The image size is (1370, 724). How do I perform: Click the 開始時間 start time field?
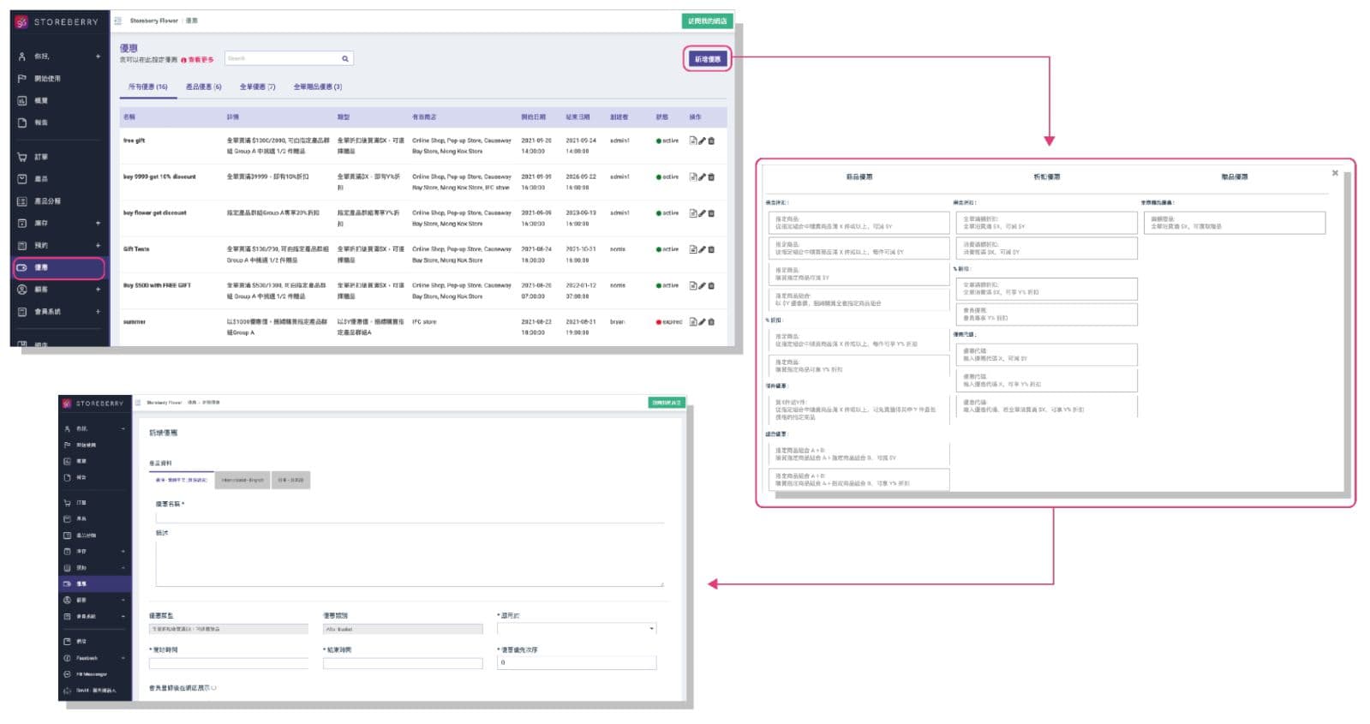(x=229, y=663)
